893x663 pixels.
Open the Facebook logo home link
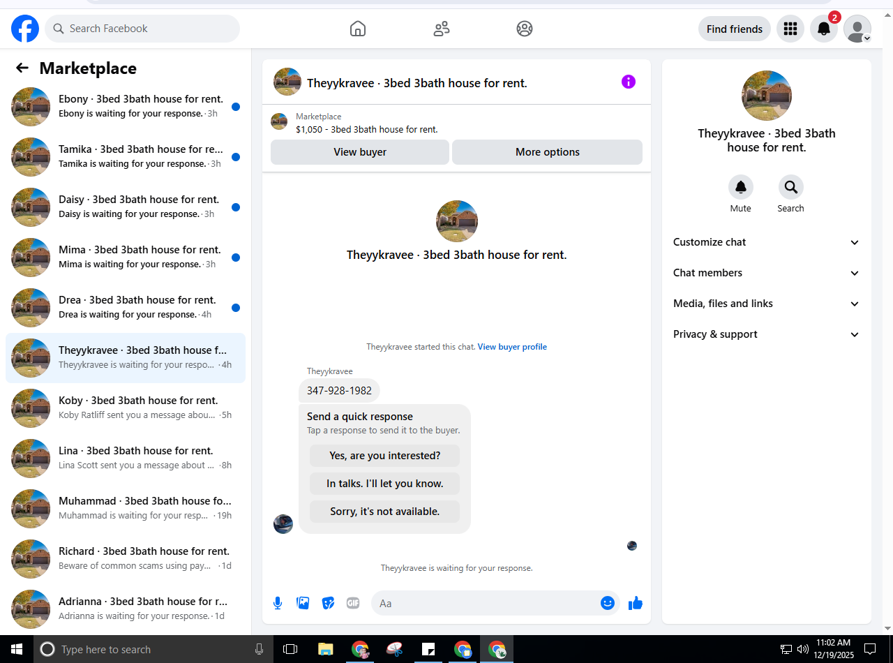pyautogui.click(x=25, y=29)
